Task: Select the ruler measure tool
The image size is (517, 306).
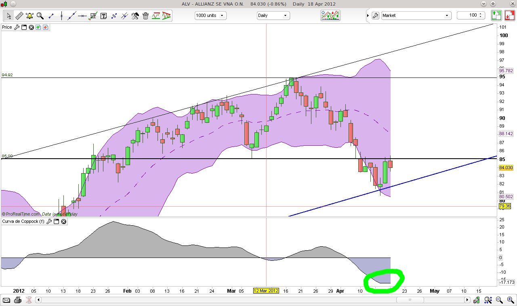Action: tap(19, 16)
